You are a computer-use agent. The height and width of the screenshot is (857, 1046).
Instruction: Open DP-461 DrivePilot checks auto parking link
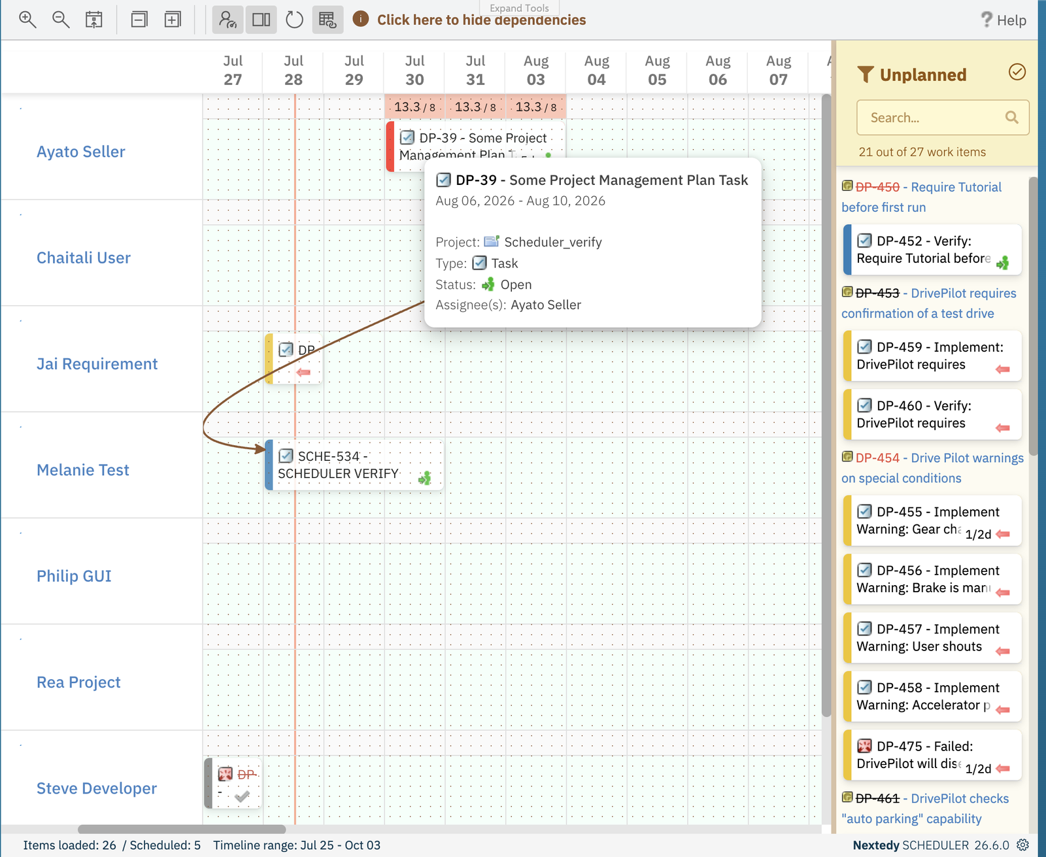[x=925, y=809]
